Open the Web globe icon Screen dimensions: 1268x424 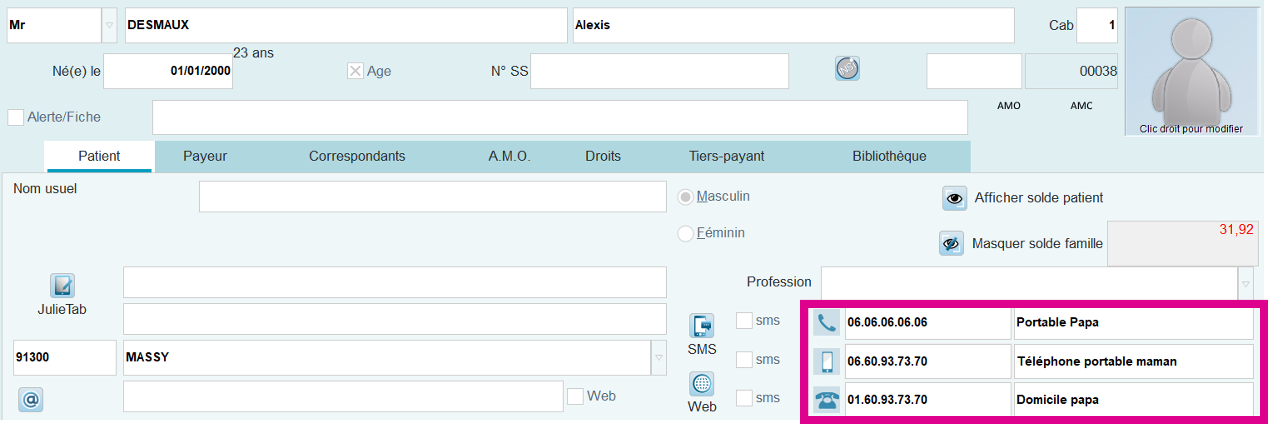(x=702, y=384)
